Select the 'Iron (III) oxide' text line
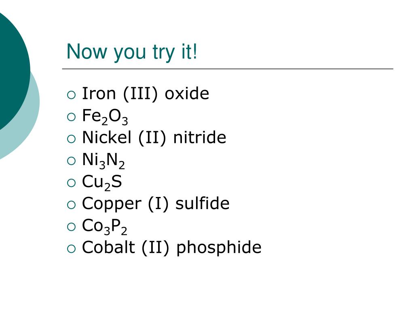Viewport: 414px width, 310px height. 146,94
